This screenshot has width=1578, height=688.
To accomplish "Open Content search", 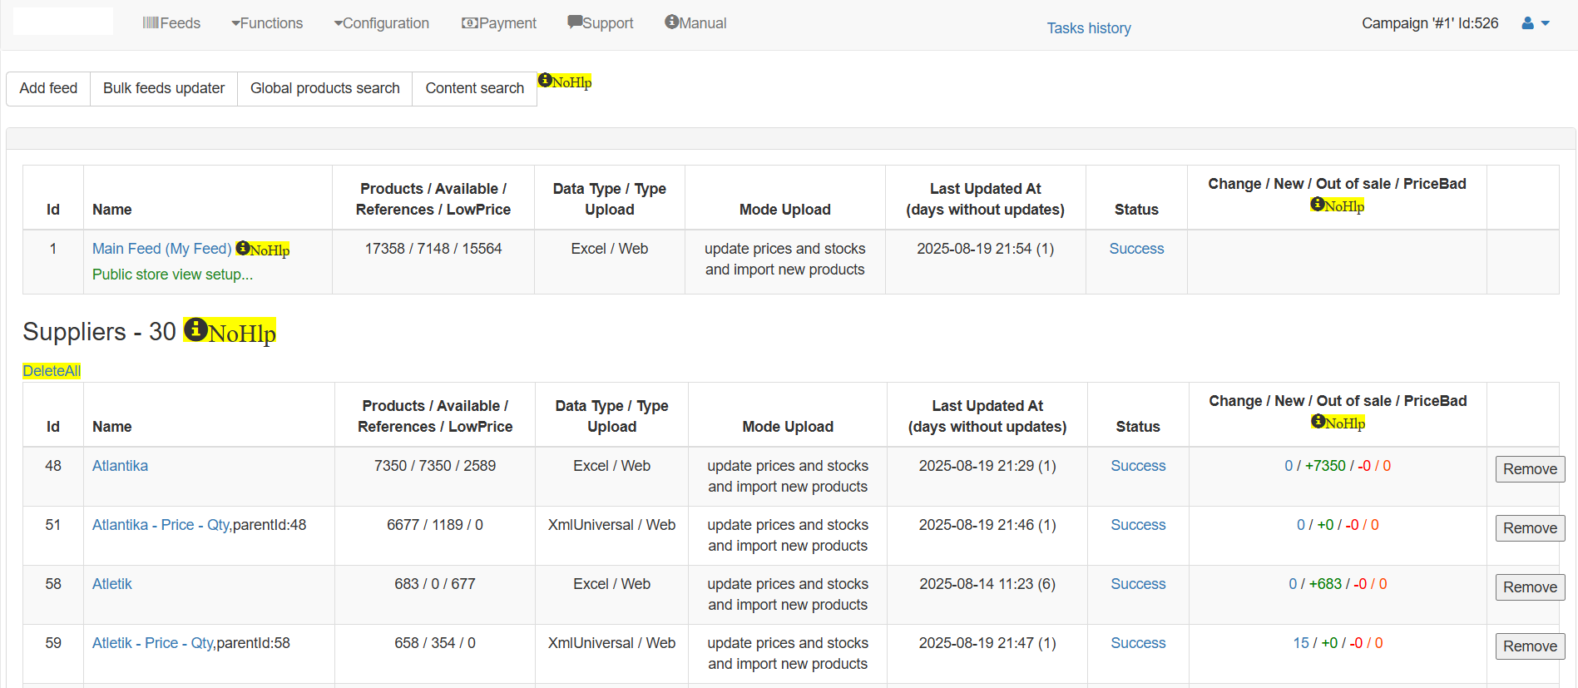I will point(475,88).
